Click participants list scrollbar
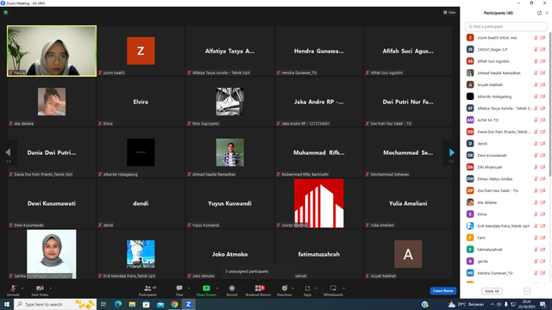Image resolution: width=552 pixels, height=310 pixels. point(550,105)
